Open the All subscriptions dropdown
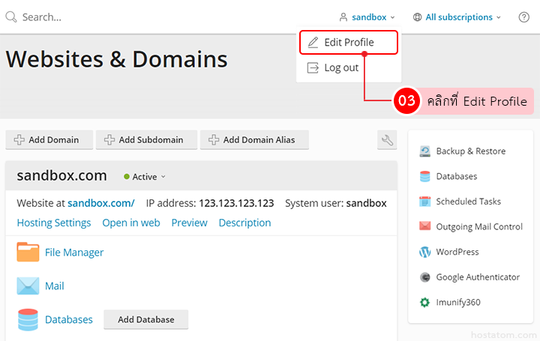Screen dimensions: 540x341 457,17
